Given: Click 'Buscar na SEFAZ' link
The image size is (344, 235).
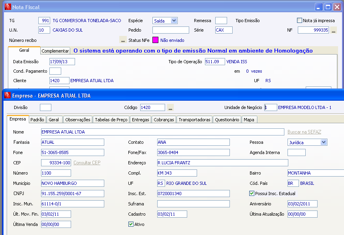Looking at the screenshot, I should pos(304,132).
